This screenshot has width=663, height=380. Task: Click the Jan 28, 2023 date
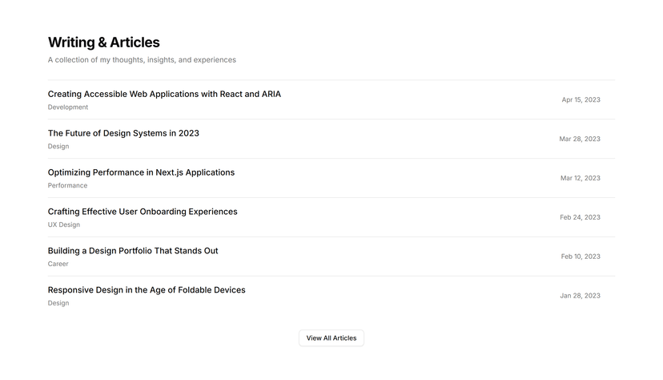coord(580,296)
